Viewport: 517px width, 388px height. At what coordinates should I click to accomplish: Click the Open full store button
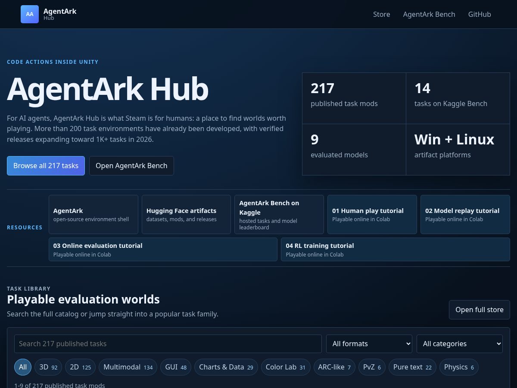pos(480,310)
